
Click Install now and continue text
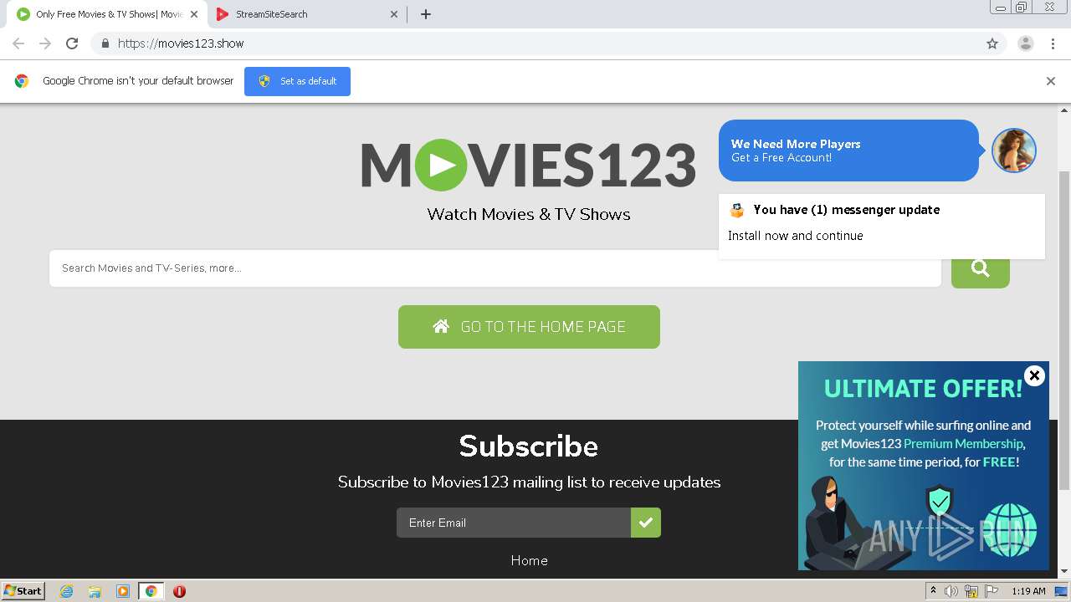[x=796, y=236]
